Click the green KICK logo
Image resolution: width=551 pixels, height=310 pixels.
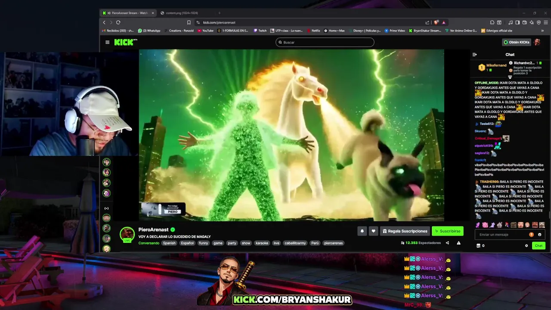(124, 42)
